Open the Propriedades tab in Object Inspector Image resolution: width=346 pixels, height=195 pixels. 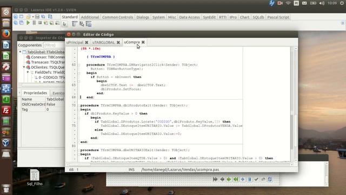35,93
